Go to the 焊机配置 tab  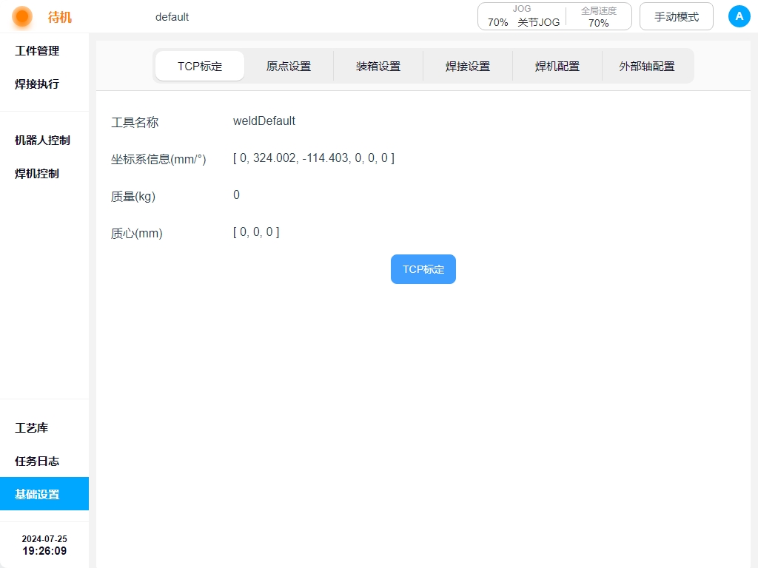pyautogui.click(x=557, y=66)
